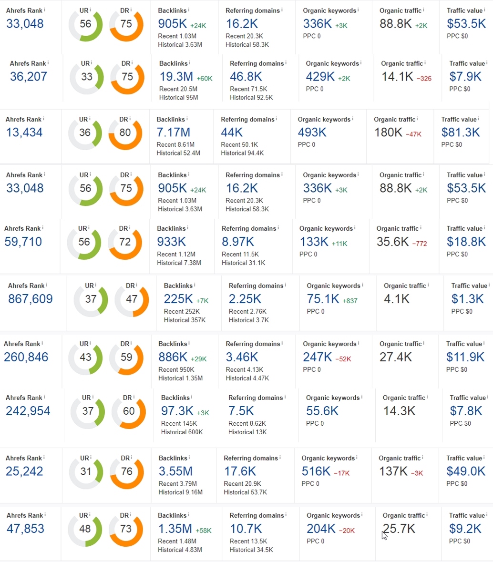Screen dimensions: 493x562
Task: Click the 10.7K referring domains link
Action: click(x=246, y=528)
